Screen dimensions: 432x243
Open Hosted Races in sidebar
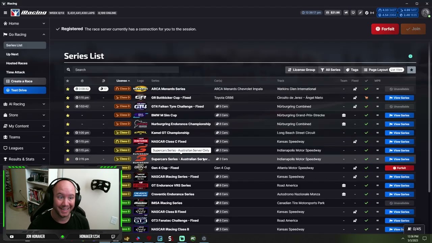click(17, 63)
